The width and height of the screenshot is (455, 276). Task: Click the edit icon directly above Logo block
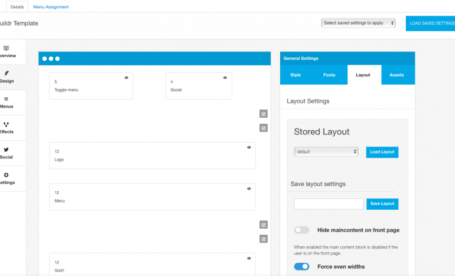(x=263, y=127)
